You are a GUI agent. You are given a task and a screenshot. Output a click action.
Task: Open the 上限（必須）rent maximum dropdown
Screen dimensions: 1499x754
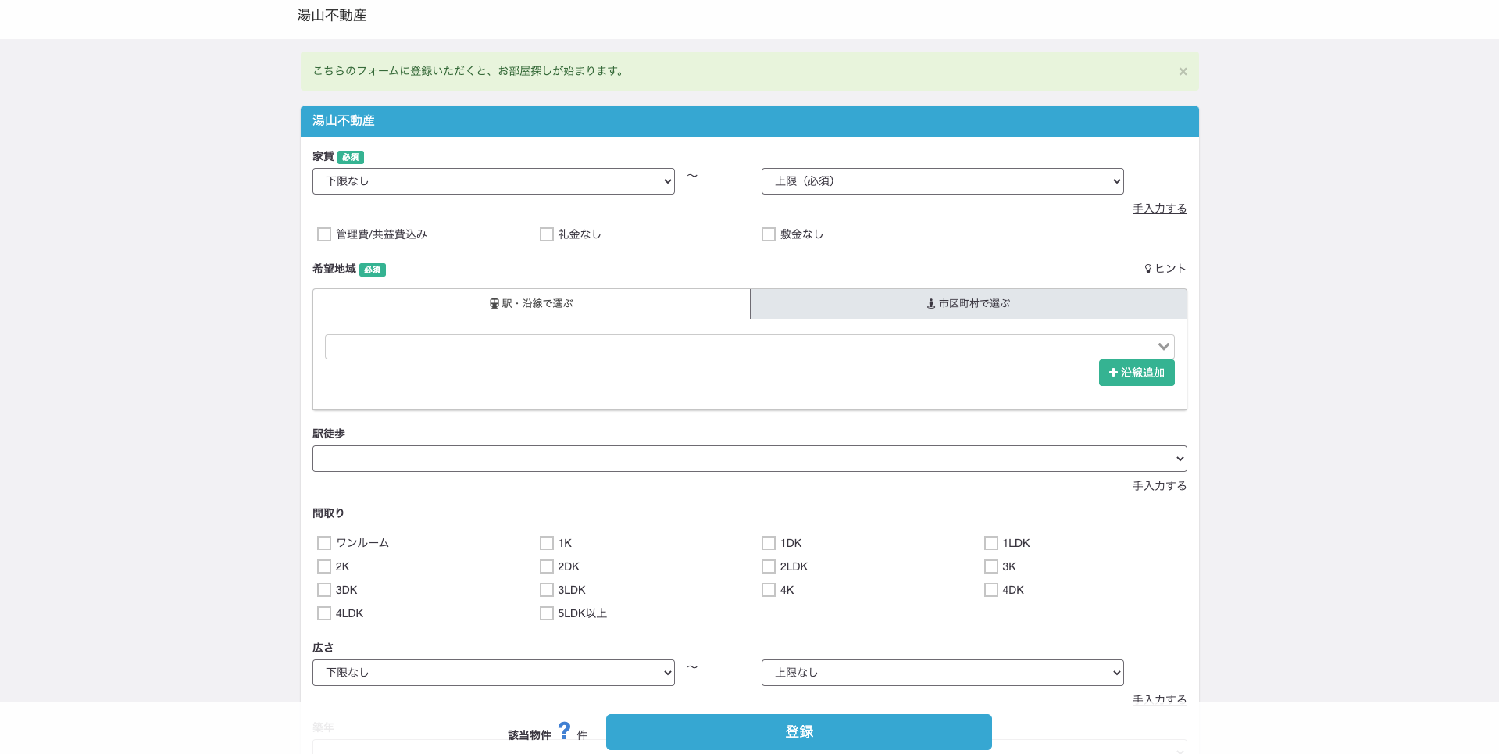(x=942, y=181)
